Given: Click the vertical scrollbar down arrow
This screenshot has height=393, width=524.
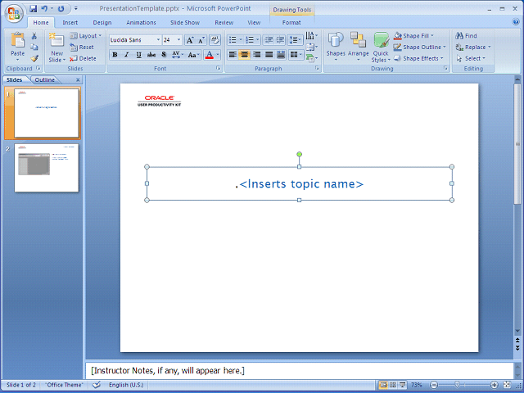Looking at the screenshot, I should coord(517,331).
